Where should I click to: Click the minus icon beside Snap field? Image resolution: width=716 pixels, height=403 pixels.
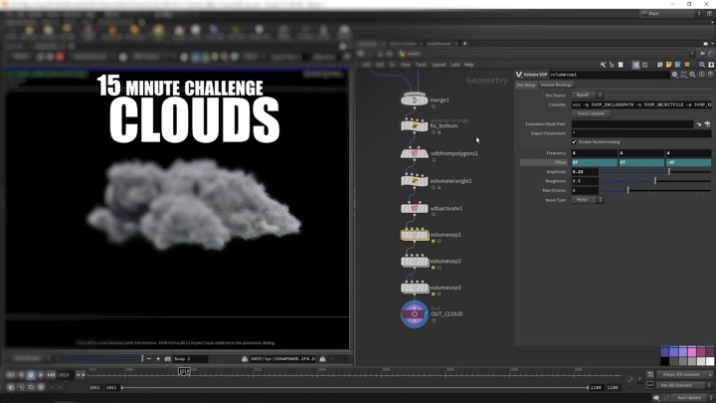149,359
